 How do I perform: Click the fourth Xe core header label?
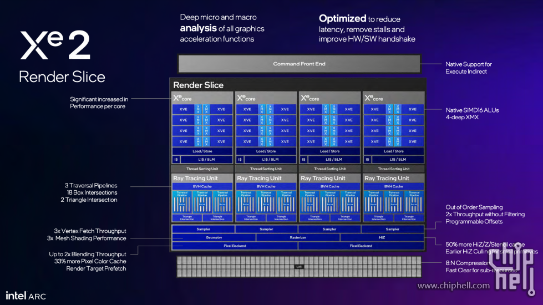click(x=374, y=98)
